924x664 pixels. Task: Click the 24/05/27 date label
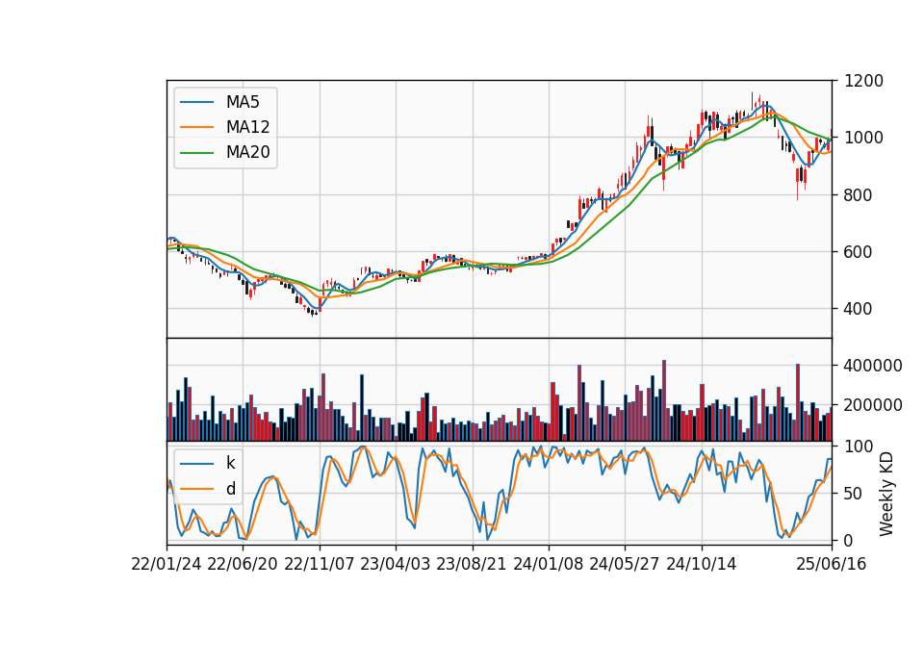(x=625, y=564)
